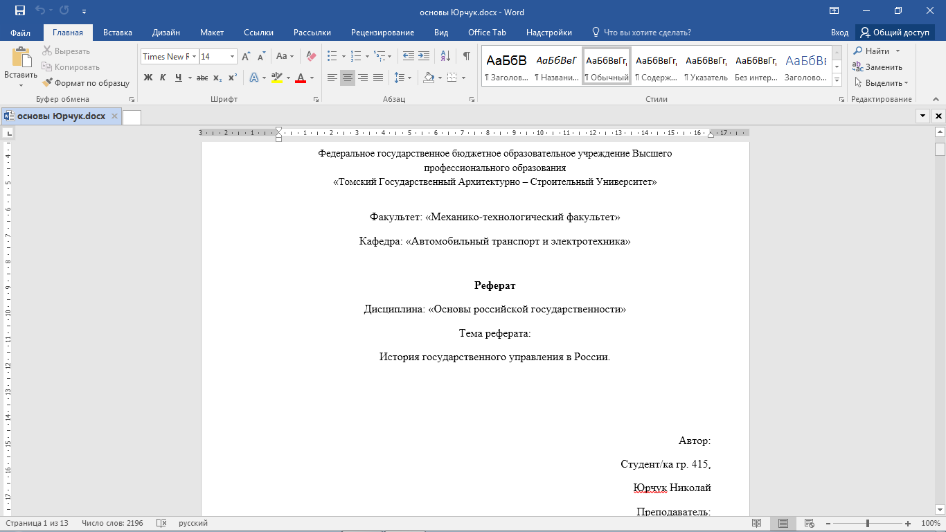Open the Рецензирование ribbon tab
Viewport: 946px width, 532px height.
(382, 33)
